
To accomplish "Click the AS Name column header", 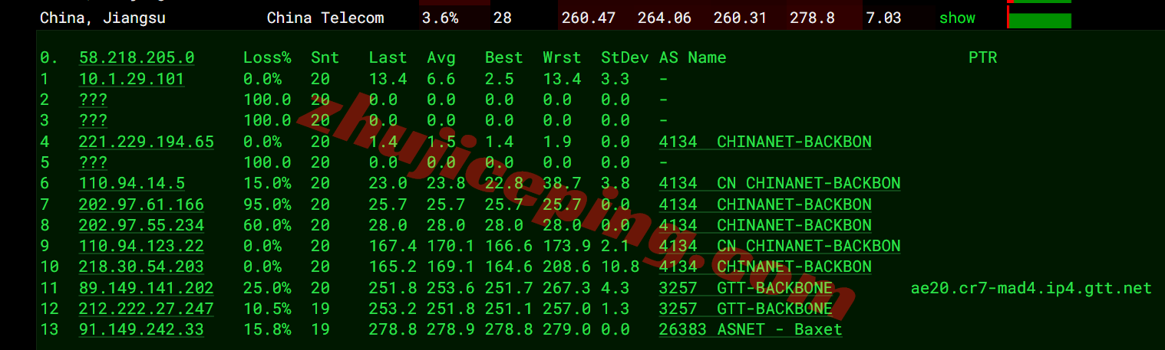I will pyautogui.click(x=692, y=57).
